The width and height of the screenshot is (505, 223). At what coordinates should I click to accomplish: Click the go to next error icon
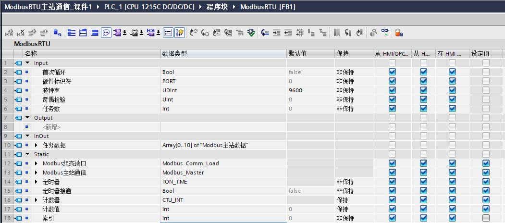click(x=205, y=33)
